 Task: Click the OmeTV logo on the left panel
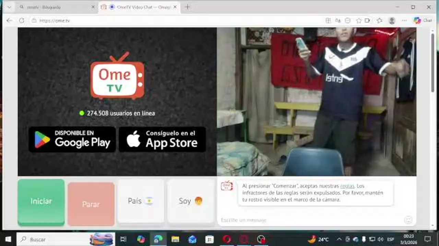tap(117, 76)
